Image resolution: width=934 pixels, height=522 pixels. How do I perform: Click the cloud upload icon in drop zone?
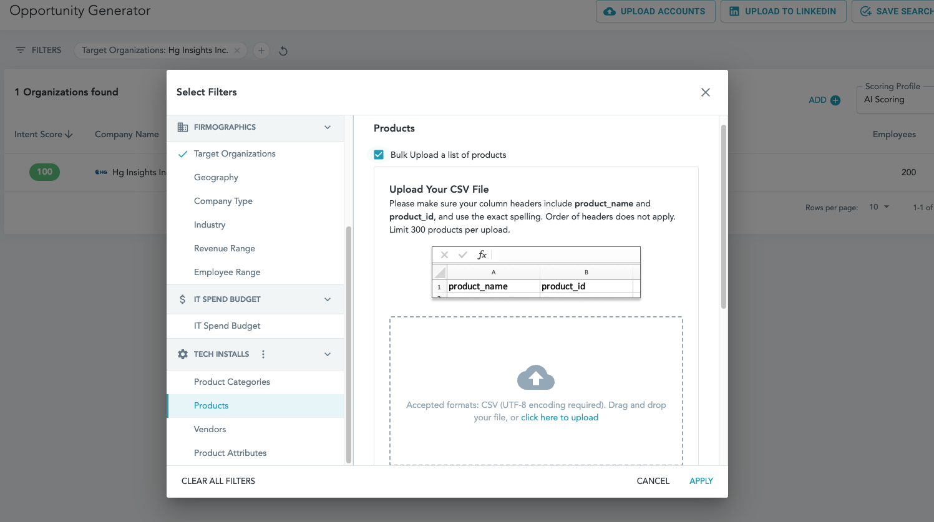tap(536, 377)
